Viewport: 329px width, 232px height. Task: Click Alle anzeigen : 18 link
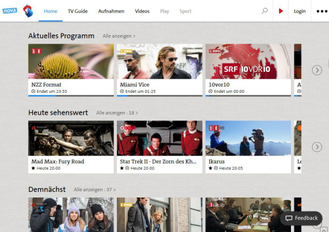117,113
